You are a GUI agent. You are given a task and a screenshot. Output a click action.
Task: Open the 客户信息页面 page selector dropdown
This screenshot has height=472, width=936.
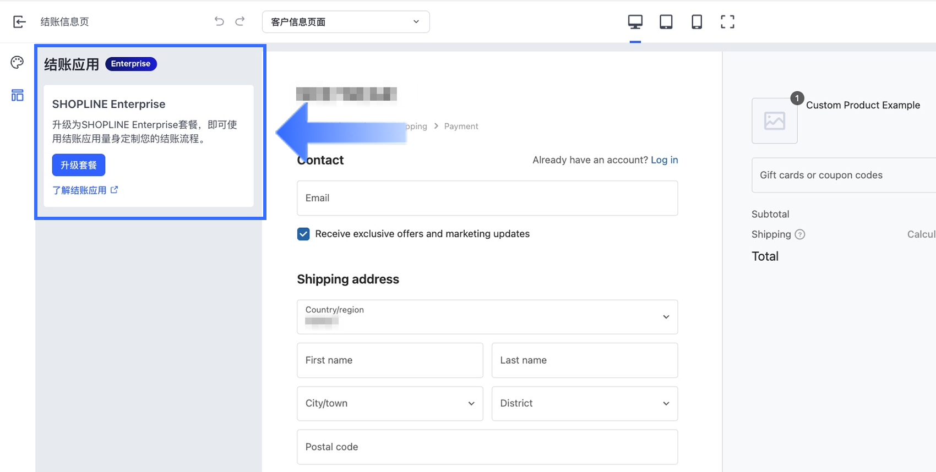346,22
